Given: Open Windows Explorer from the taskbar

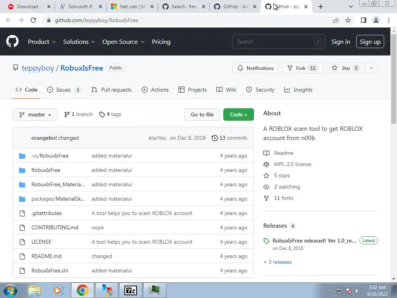Looking at the screenshot, I should 35,290.
